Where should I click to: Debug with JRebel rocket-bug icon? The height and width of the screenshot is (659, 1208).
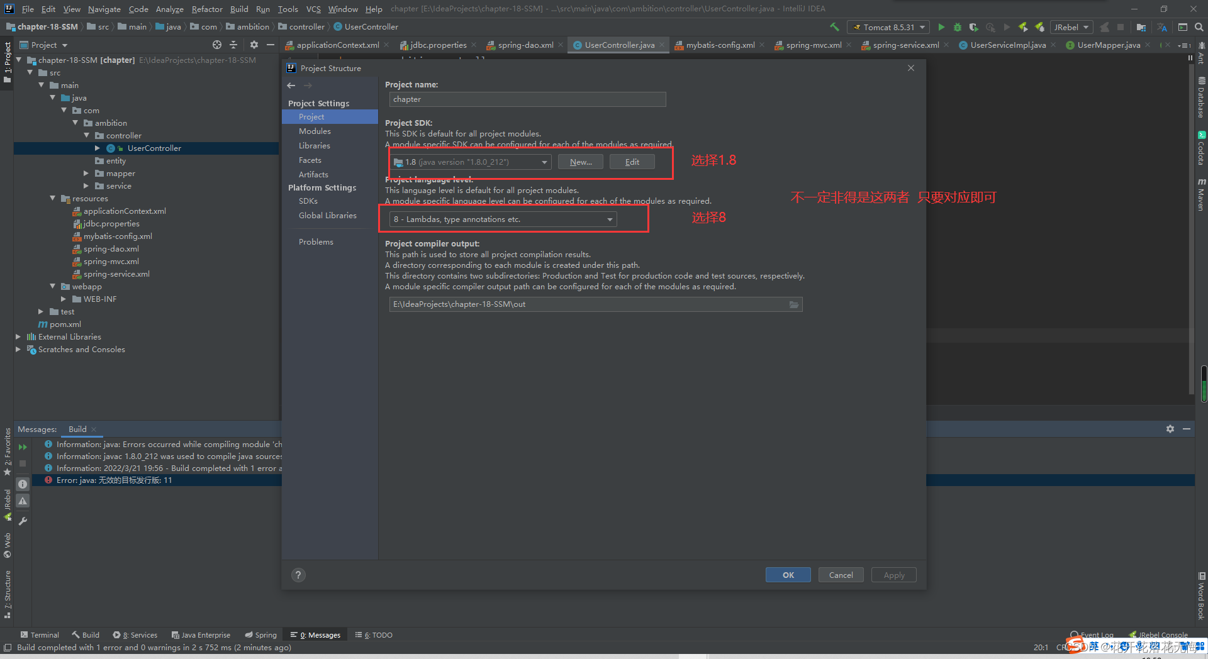[1039, 27]
